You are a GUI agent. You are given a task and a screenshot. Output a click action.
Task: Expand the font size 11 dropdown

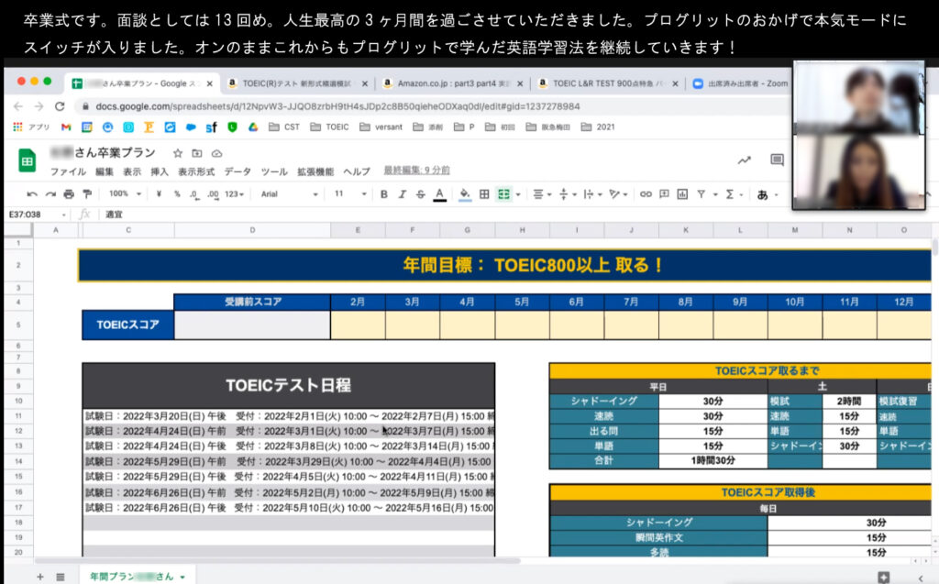350,194
